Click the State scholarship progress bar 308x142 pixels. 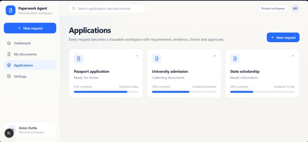[262, 92]
